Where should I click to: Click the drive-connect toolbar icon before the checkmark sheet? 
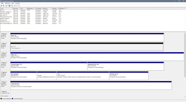[x=15, y=6]
